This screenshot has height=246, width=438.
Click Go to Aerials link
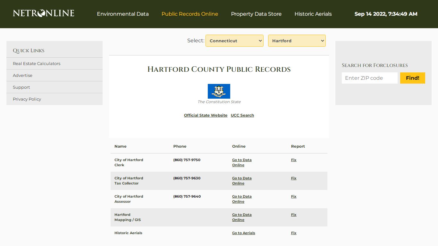244,233
